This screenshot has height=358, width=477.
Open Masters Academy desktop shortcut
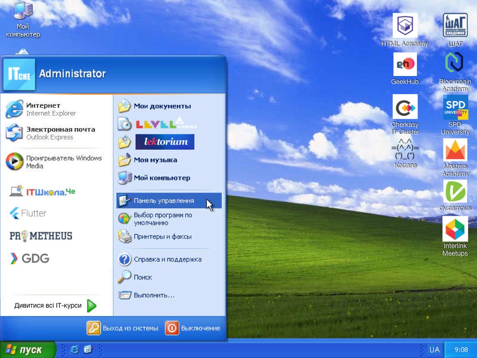pyautogui.click(x=456, y=158)
